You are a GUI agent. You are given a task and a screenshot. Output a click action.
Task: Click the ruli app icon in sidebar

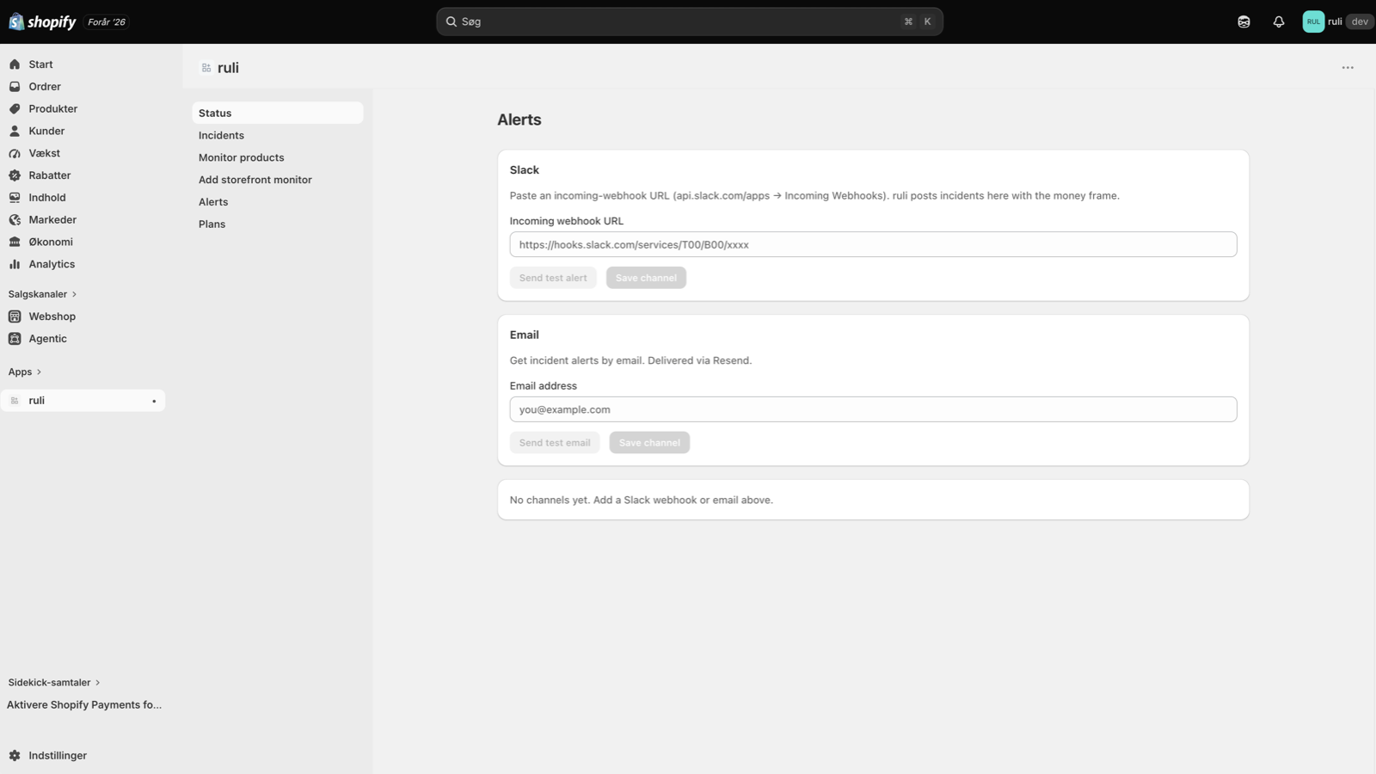tap(15, 401)
